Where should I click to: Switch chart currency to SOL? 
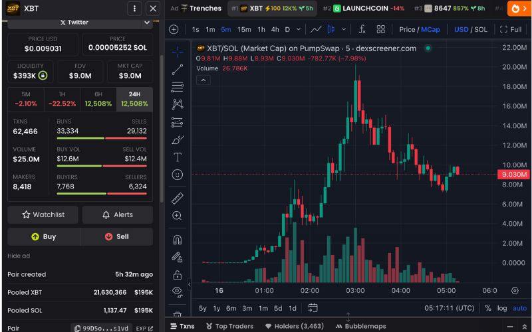tap(480, 29)
